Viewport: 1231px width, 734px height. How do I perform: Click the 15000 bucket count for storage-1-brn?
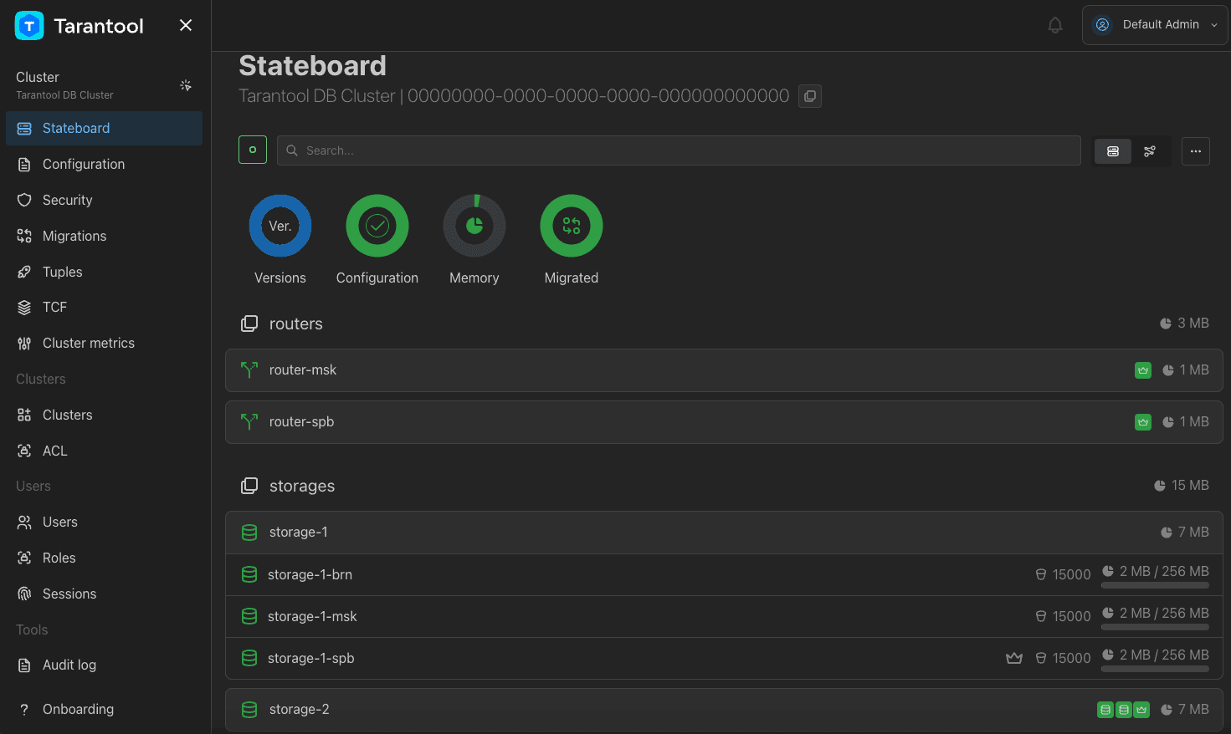click(x=1063, y=574)
